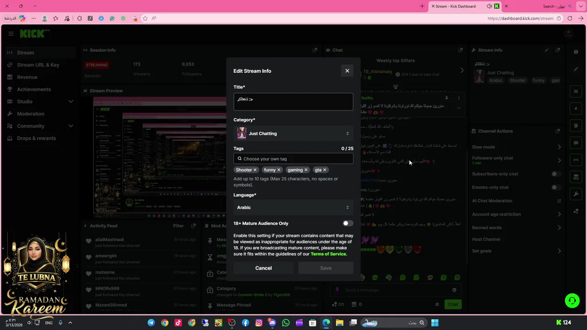Open Followers-only chat settings

tap(516, 160)
